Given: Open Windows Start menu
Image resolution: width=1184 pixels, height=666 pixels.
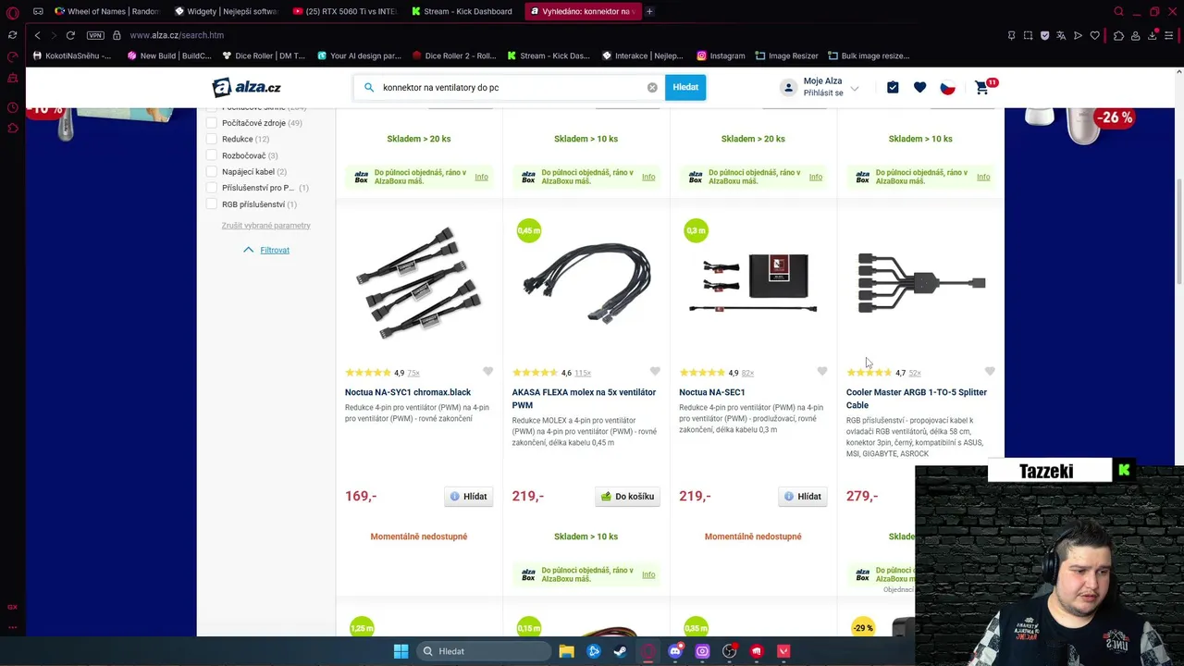Looking at the screenshot, I should 401,651.
